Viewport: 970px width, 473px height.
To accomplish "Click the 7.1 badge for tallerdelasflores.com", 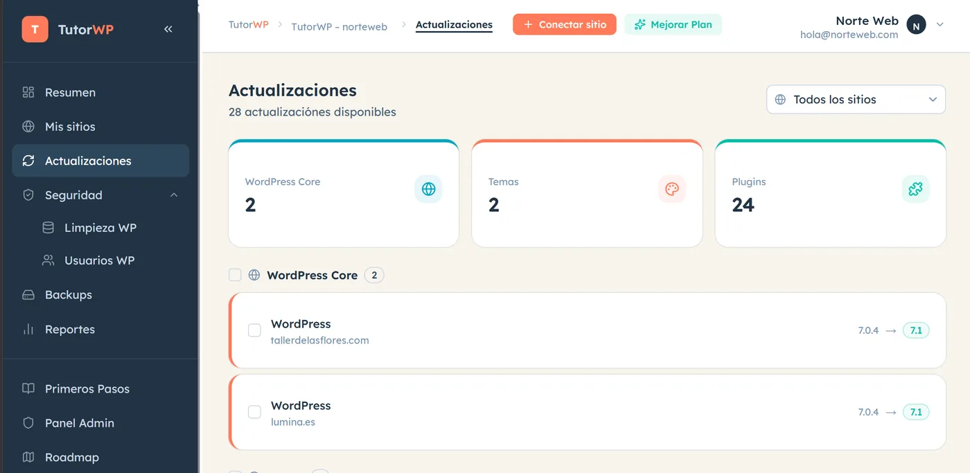I will click(916, 330).
